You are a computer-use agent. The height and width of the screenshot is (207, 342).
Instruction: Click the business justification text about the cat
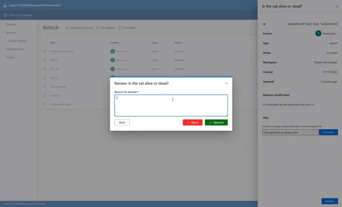288,105
